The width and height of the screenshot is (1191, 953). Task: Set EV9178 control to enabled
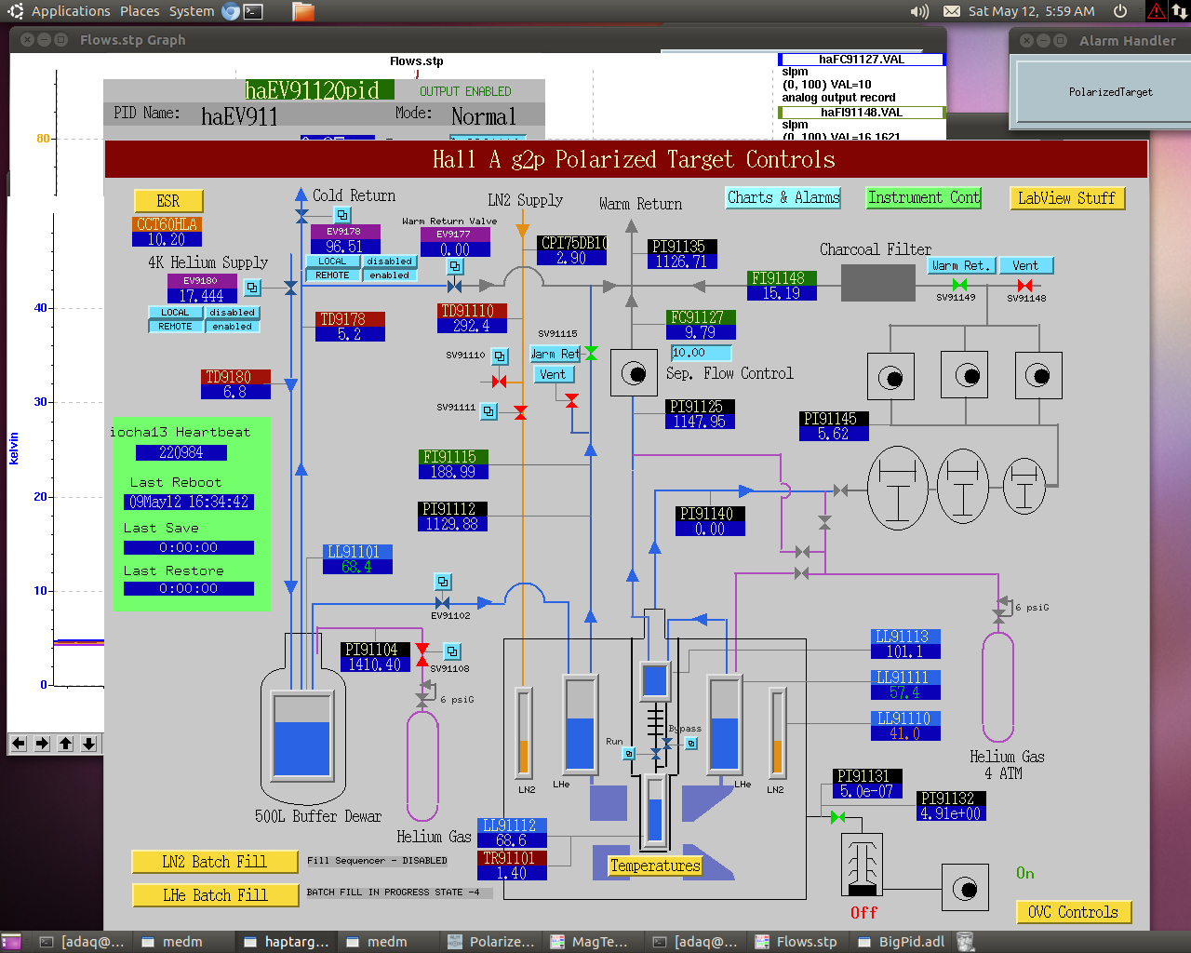(389, 275)
